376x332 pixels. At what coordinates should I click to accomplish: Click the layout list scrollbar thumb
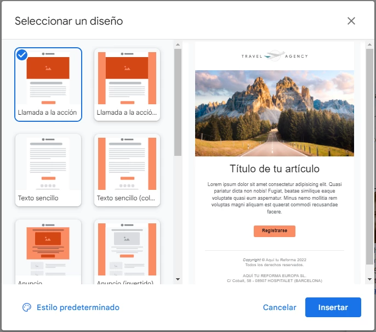178,103
